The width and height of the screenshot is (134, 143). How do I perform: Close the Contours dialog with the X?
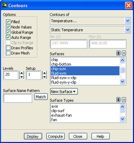128,5
